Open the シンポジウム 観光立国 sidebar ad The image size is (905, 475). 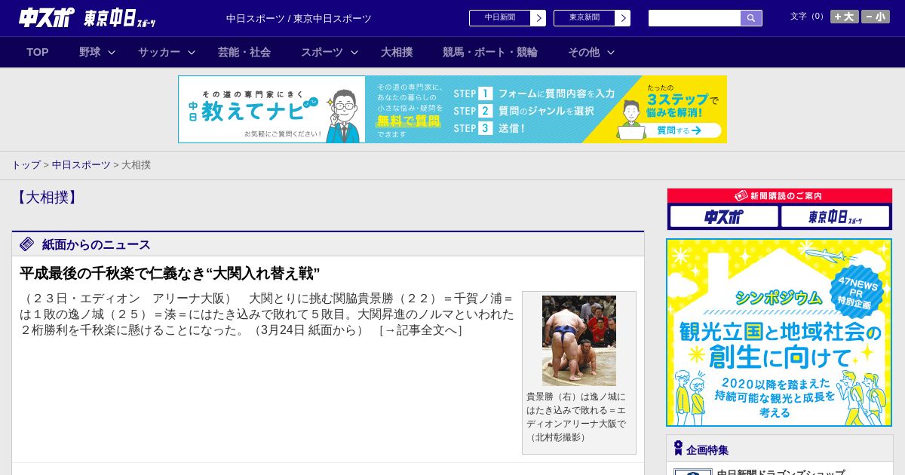pyautogui.click(x=779, y=332)
